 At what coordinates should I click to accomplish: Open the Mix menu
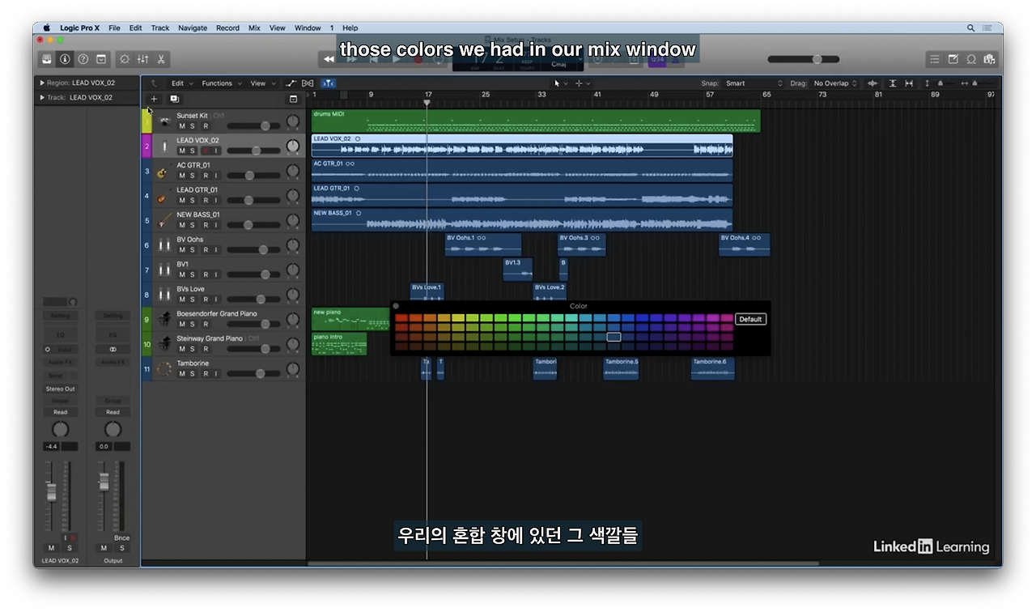click(x=254, y=28)
